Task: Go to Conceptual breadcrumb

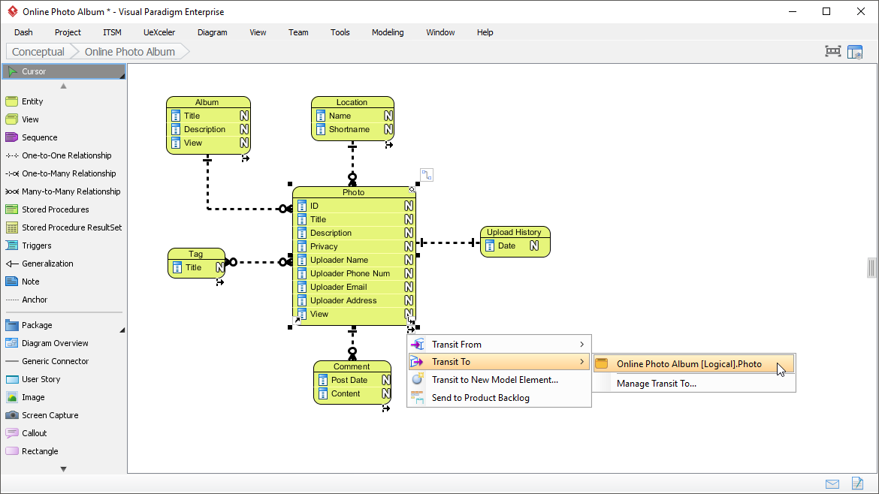Action: pyautogui.click(x=38, y=52)
